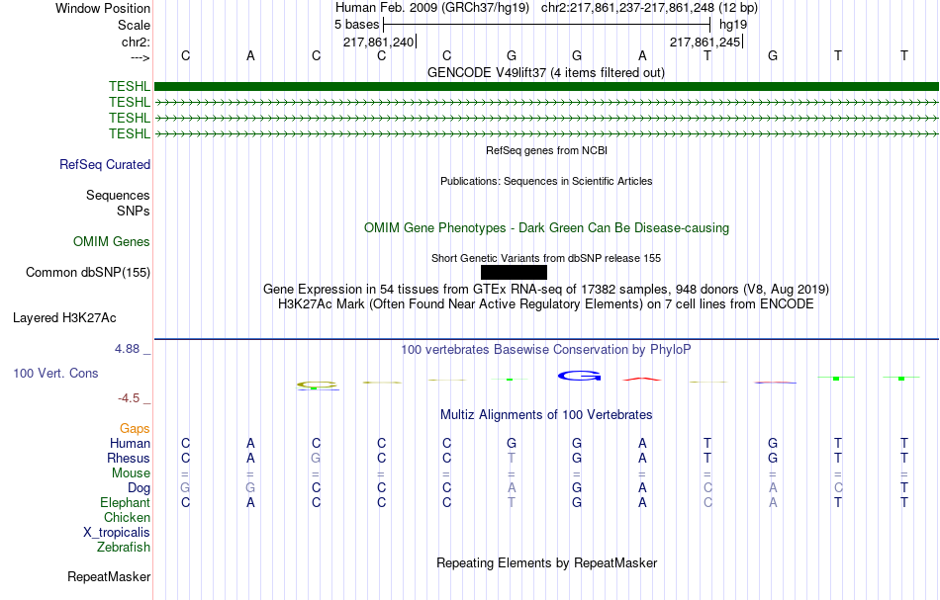The height and width of the screenshot is (600, 940).
Task: Click the faded T in the Rhesus row
Action: 512,458
